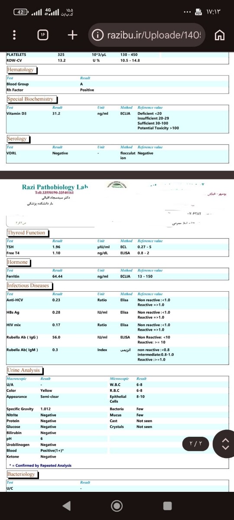Tap the Vitamin D3 test name
This screenshot has width=234, height=520.
(x=16, y=113)
